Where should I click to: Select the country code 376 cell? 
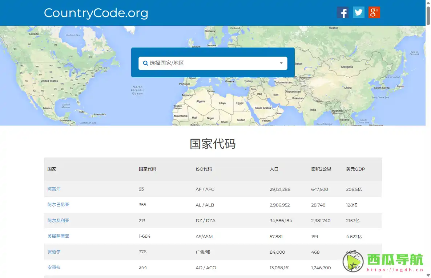click(x=142, y=252)
